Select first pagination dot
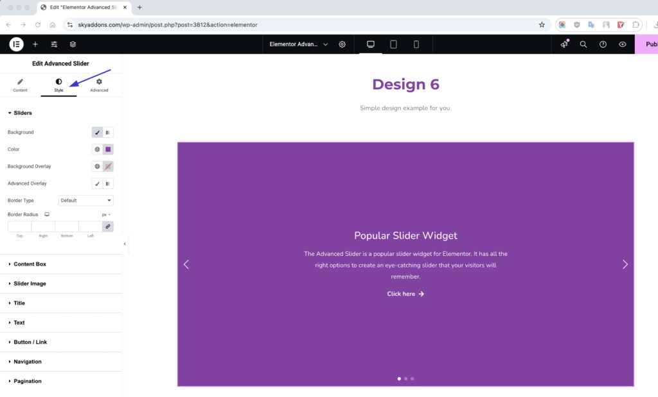The height and width of the screenshot is (397, 658). pos(399,378)
